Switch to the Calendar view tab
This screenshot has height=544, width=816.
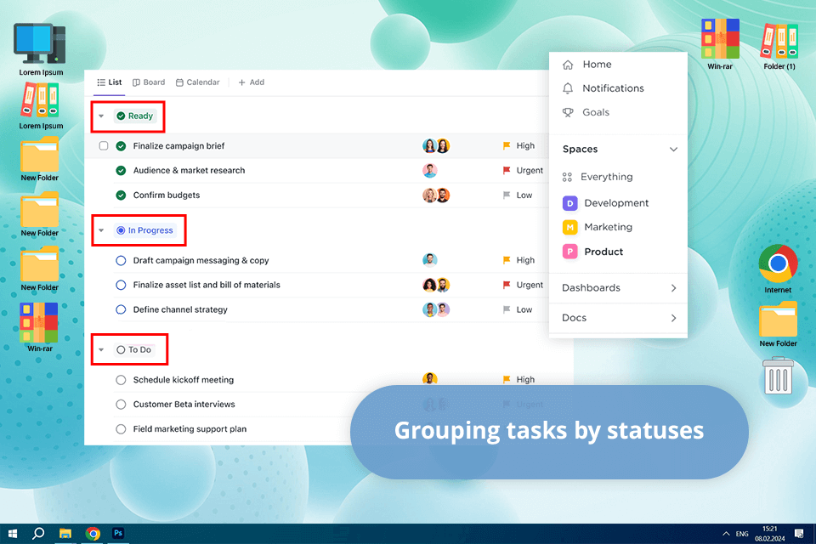[198, 82]
